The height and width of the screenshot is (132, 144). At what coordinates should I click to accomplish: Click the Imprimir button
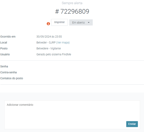point(59,22)
